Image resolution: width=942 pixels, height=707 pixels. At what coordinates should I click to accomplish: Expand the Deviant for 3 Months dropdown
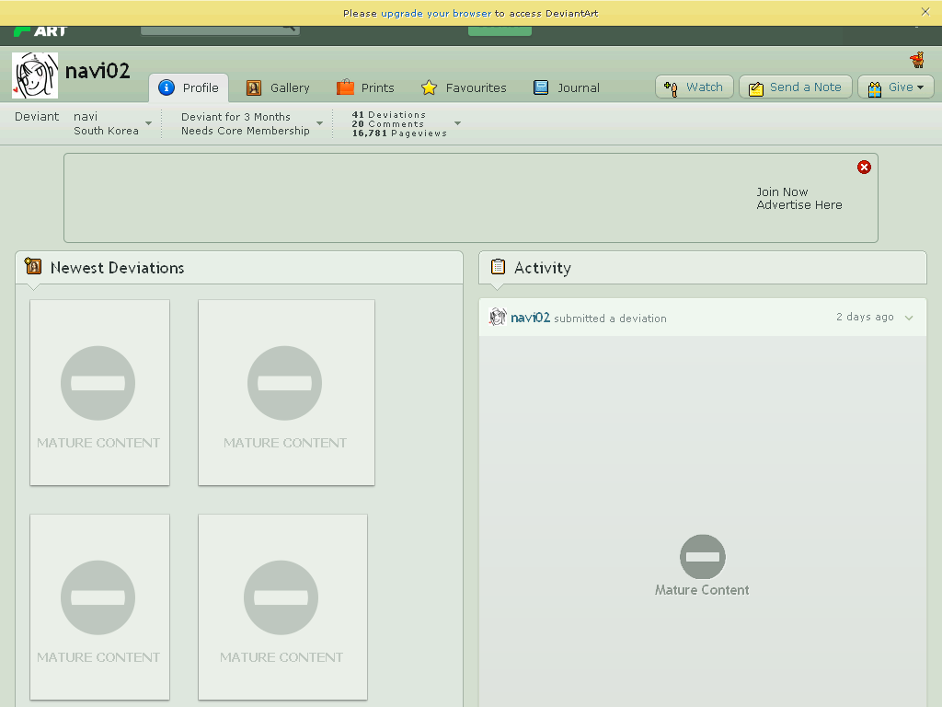coord(319,123)
